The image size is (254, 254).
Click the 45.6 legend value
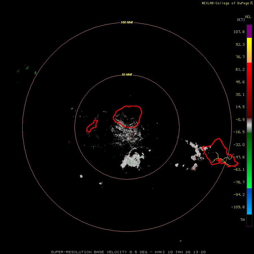coord(240,82)
